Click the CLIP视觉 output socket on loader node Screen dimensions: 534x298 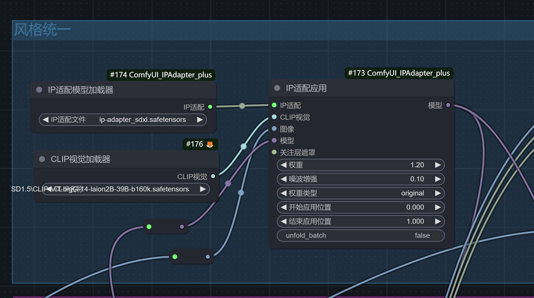(x=213, y=176)
